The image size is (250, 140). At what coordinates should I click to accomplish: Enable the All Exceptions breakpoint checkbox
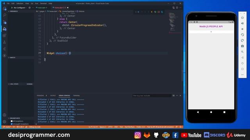pos(12,121)
